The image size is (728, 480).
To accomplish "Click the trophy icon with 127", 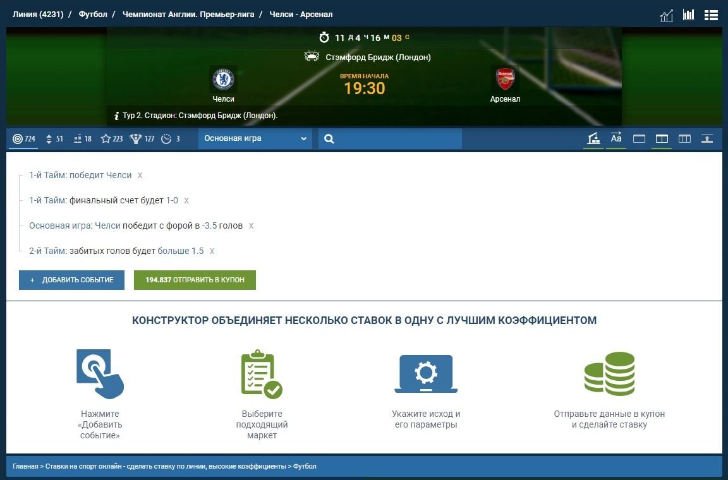I will click(142, 139).
